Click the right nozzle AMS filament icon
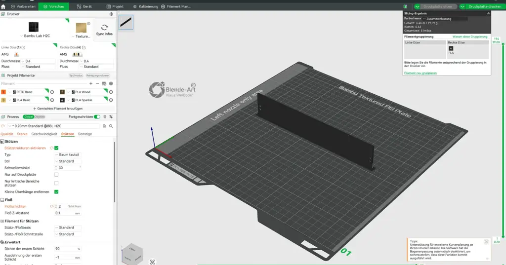This screenshot has height=265, width=506. [77, 54]
